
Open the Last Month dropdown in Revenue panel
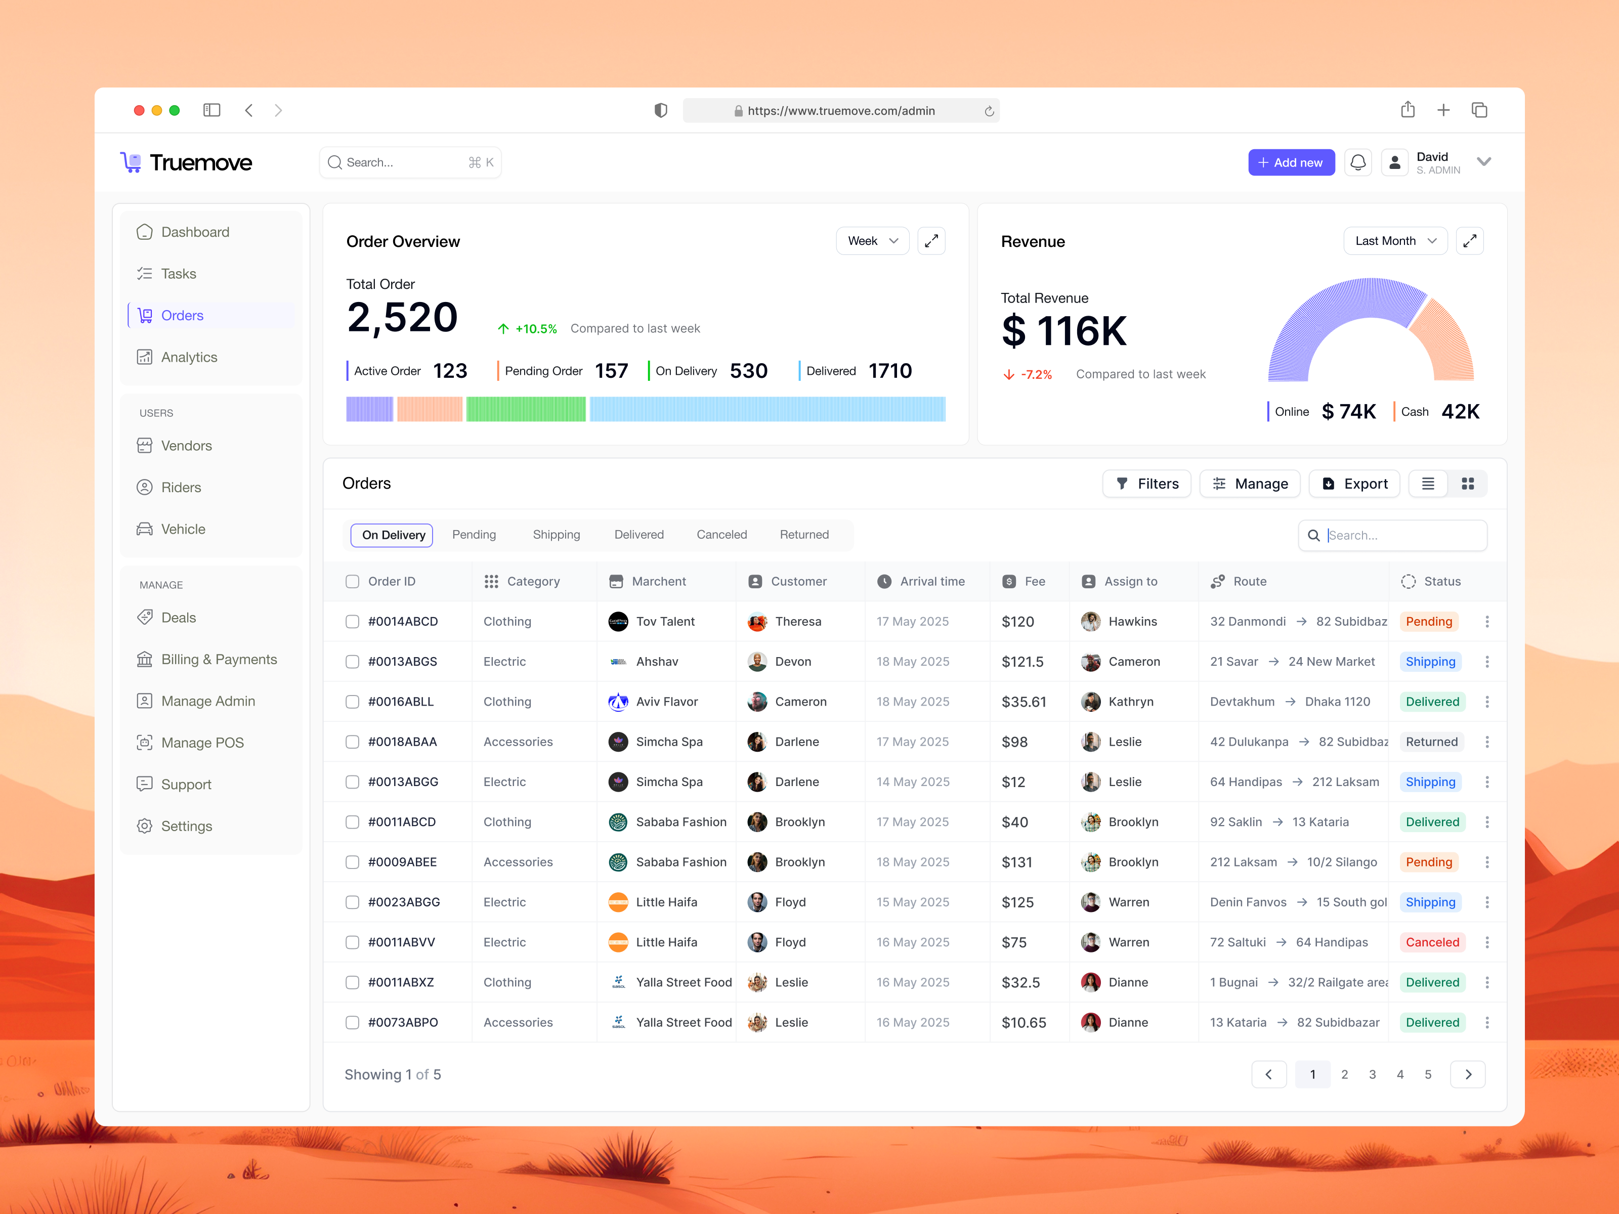pos(1394,240)
